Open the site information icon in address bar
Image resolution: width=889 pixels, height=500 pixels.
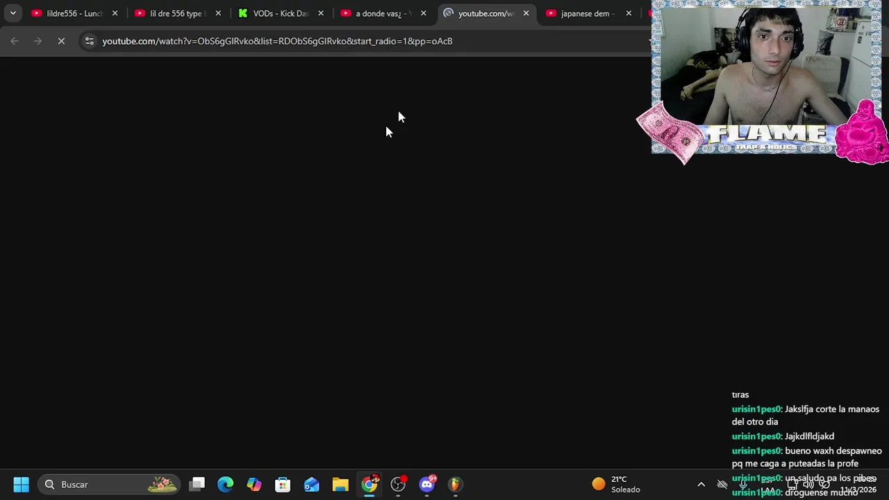tap(89, 41)
